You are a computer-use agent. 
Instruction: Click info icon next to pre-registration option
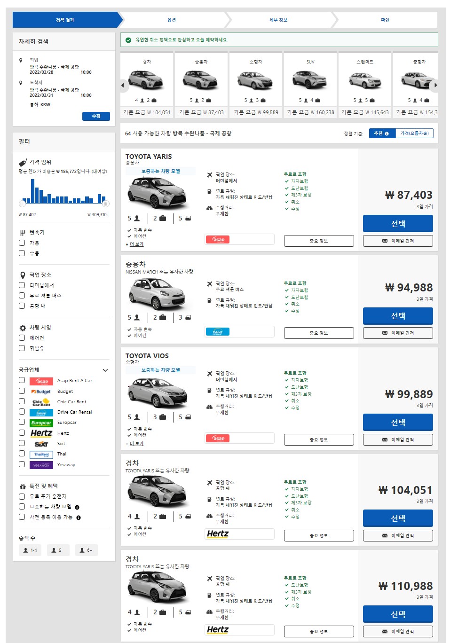point(79,518)
